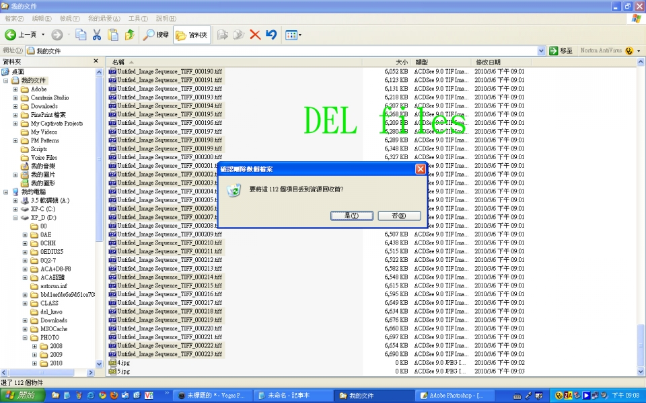
Task: Click the Move To folder toolbar icon
Action: (223, 35)
